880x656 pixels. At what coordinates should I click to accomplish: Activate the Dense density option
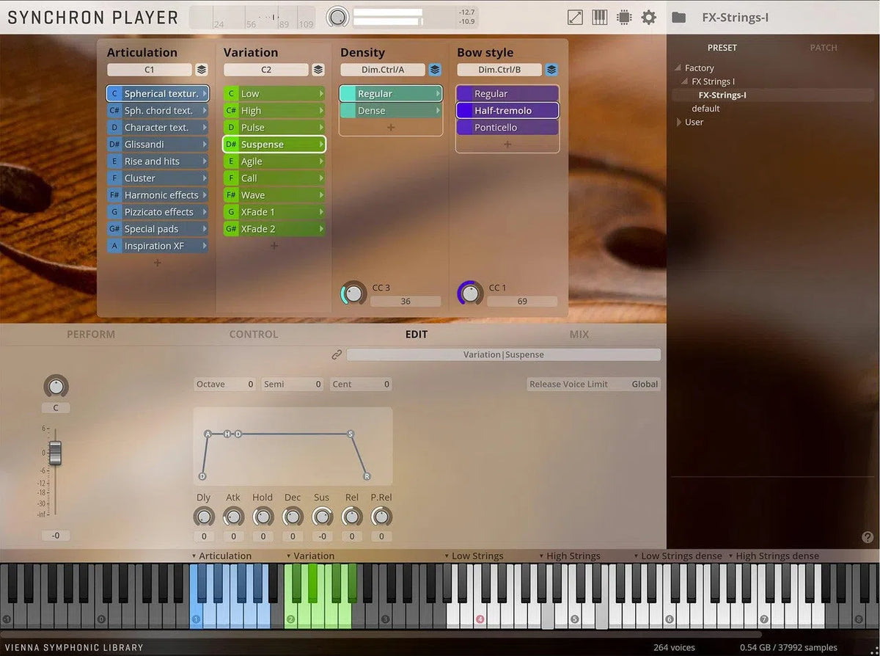[x=389, y=110]
